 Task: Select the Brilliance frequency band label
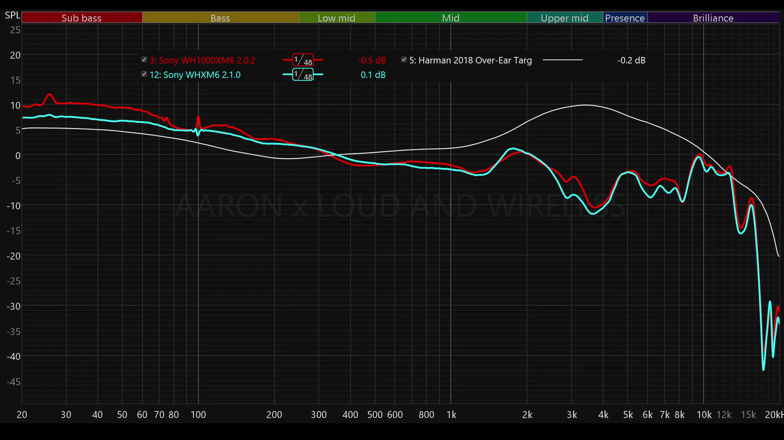[713, 18]
